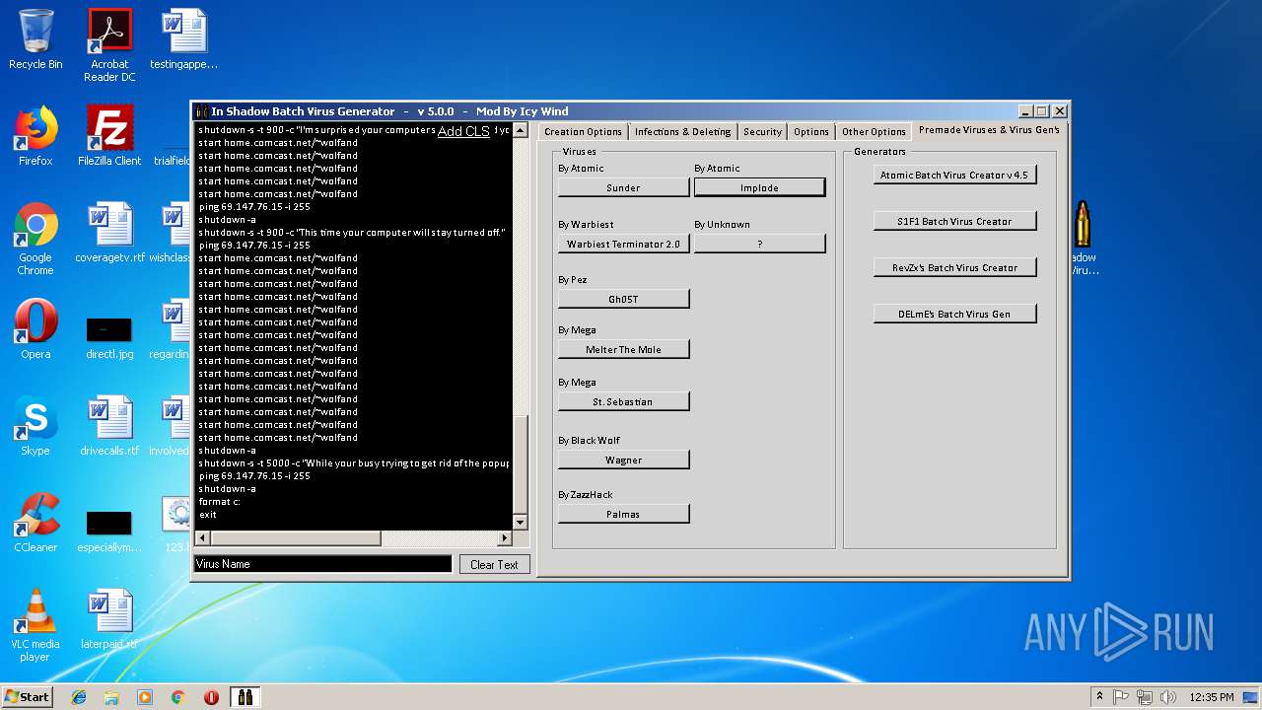
Task: Open network status tray icon
Action: 1146,697
